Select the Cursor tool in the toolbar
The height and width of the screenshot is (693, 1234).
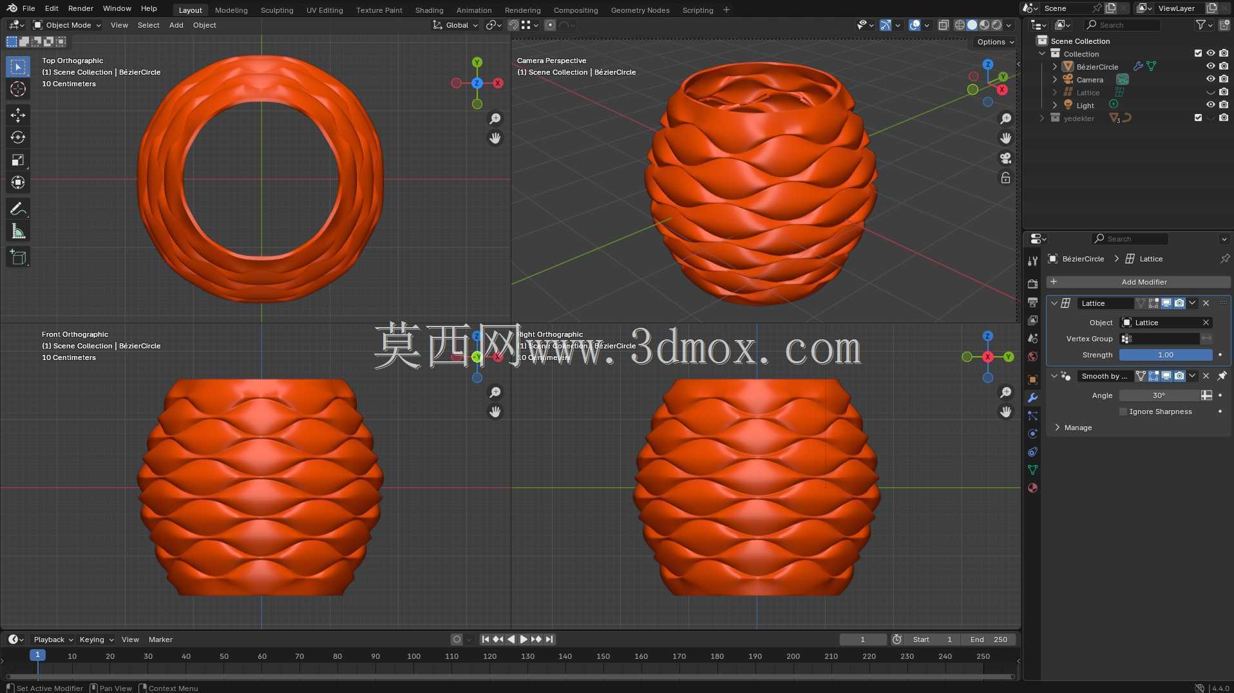pyautogui.click(x=18, y=90)
